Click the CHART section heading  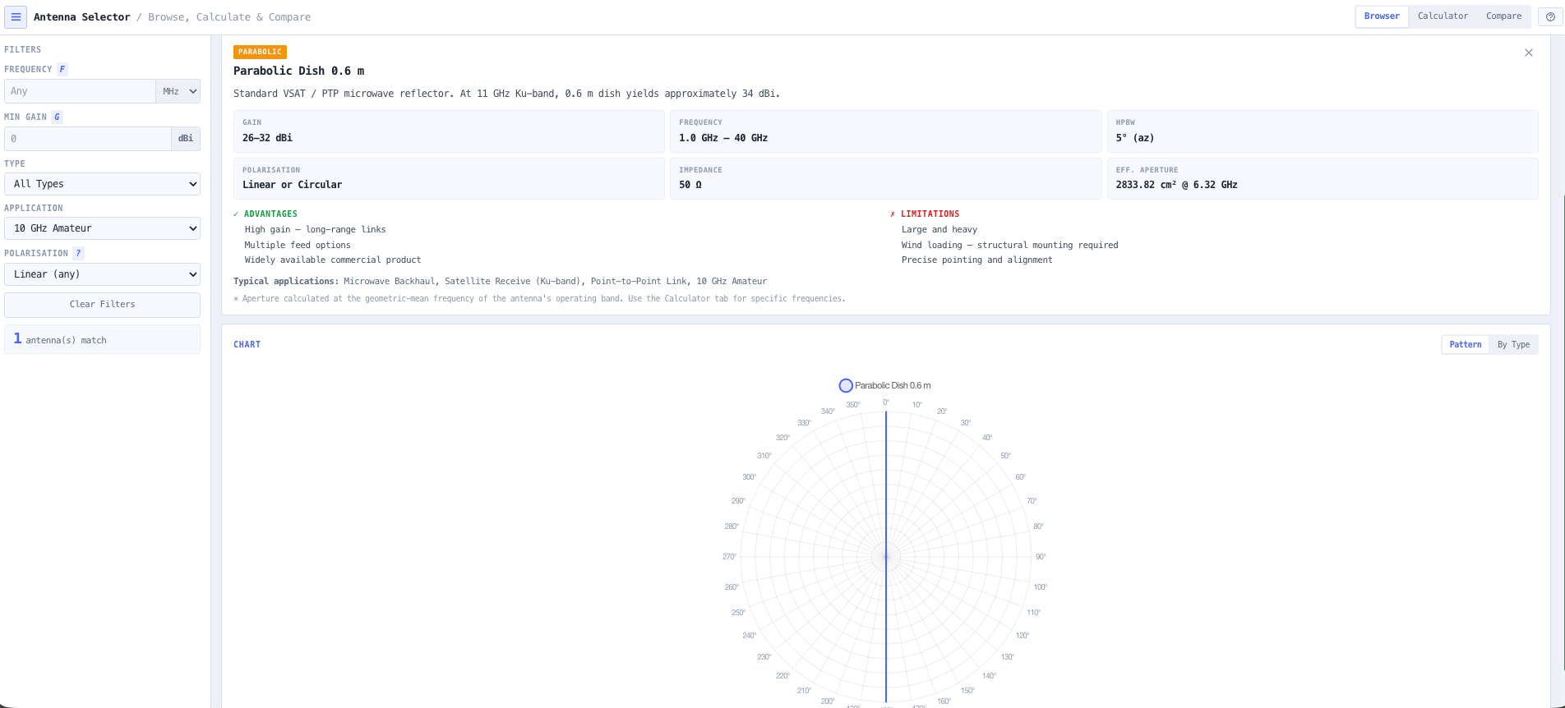pyautogui.click(x=247, y=345)
